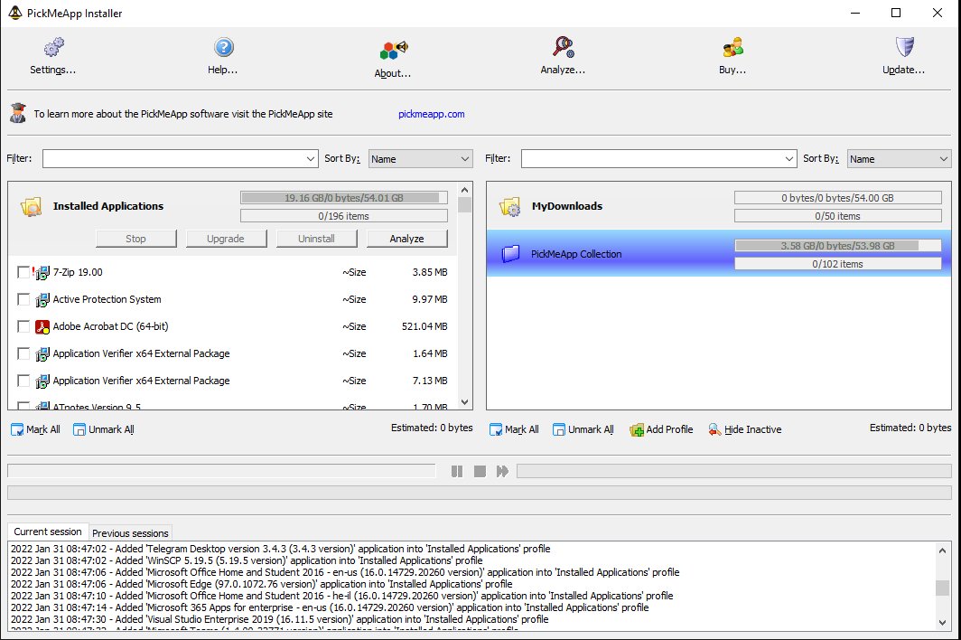This screenshot has width=961, height=640.
Task: Click the 'WinSCP 5.19.5' log line
Action: click(x=247, y=560)
